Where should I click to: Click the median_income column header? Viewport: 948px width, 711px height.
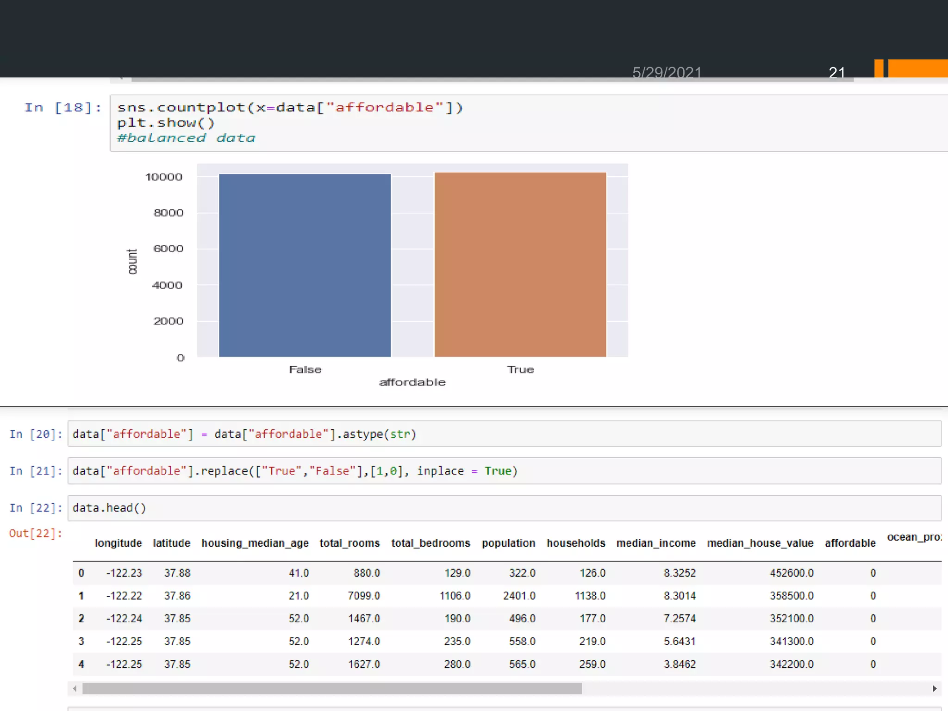(x=655, y=543)
